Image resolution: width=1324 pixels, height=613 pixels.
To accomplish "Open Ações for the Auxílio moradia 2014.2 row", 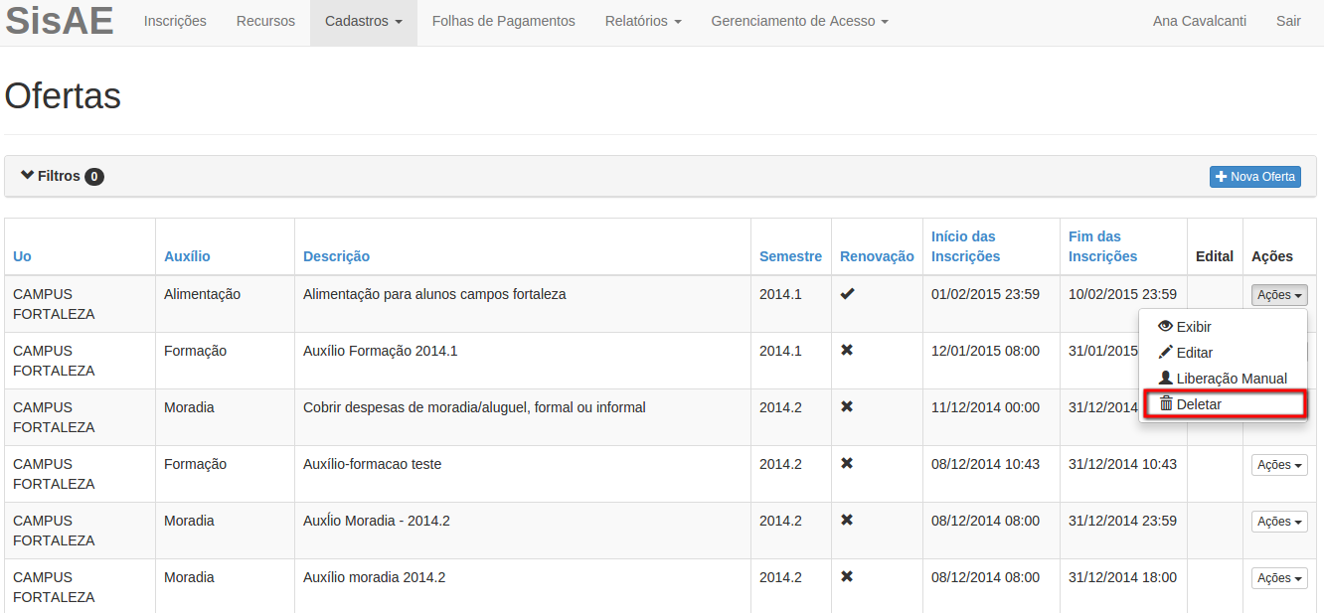I will pos(1279,578).
